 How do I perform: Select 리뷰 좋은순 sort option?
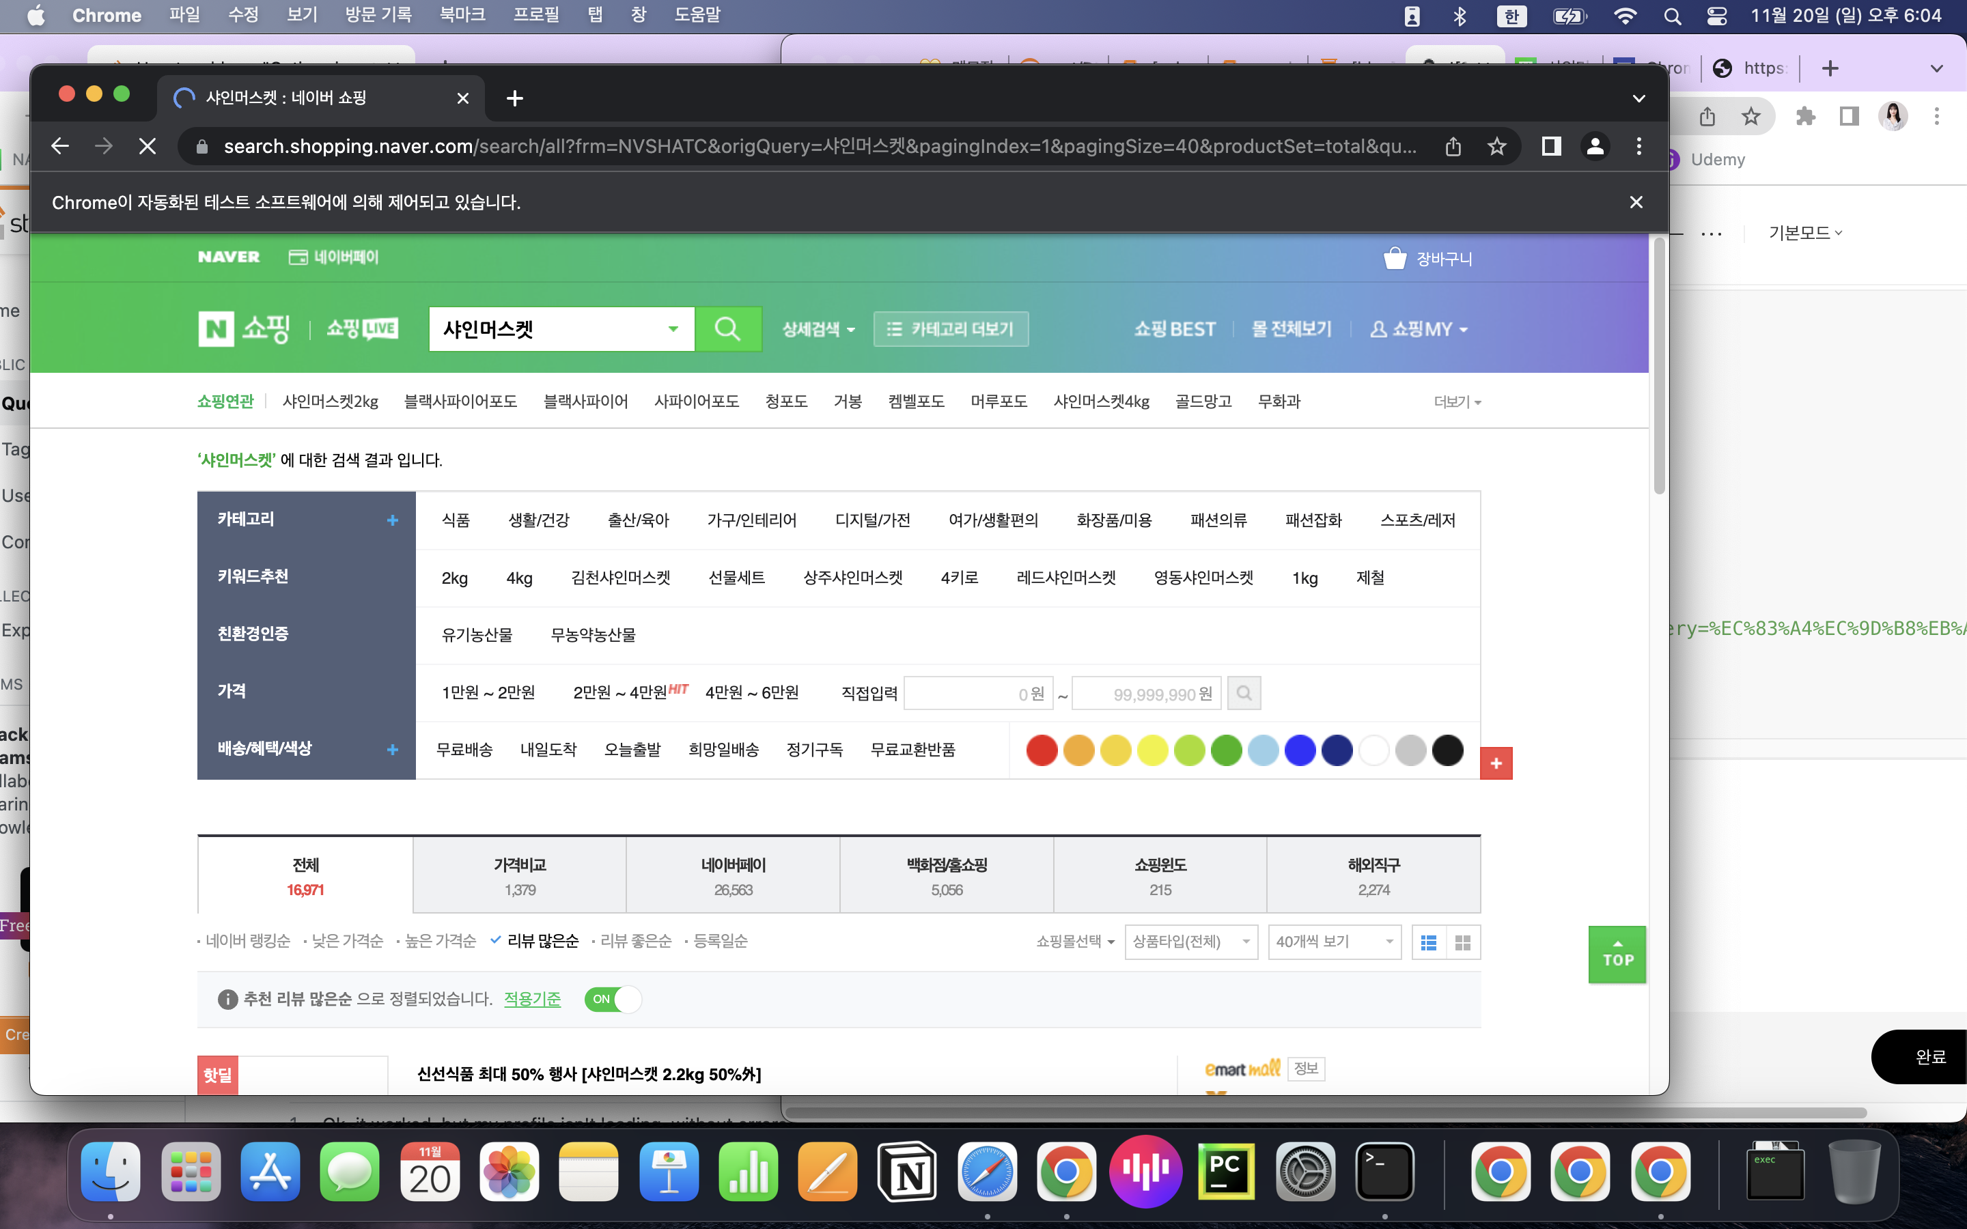[x=636, y=942]
